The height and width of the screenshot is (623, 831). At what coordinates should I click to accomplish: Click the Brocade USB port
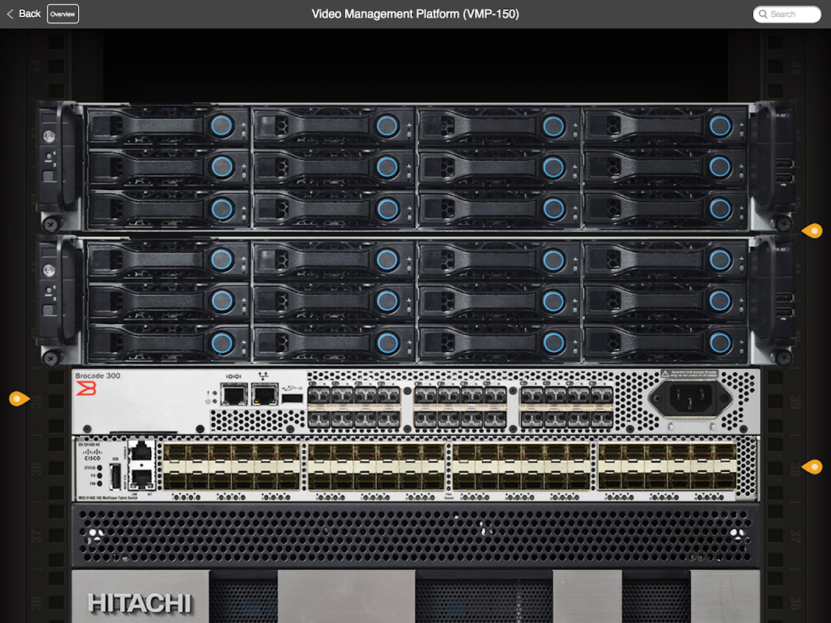[x=292, y=399]
